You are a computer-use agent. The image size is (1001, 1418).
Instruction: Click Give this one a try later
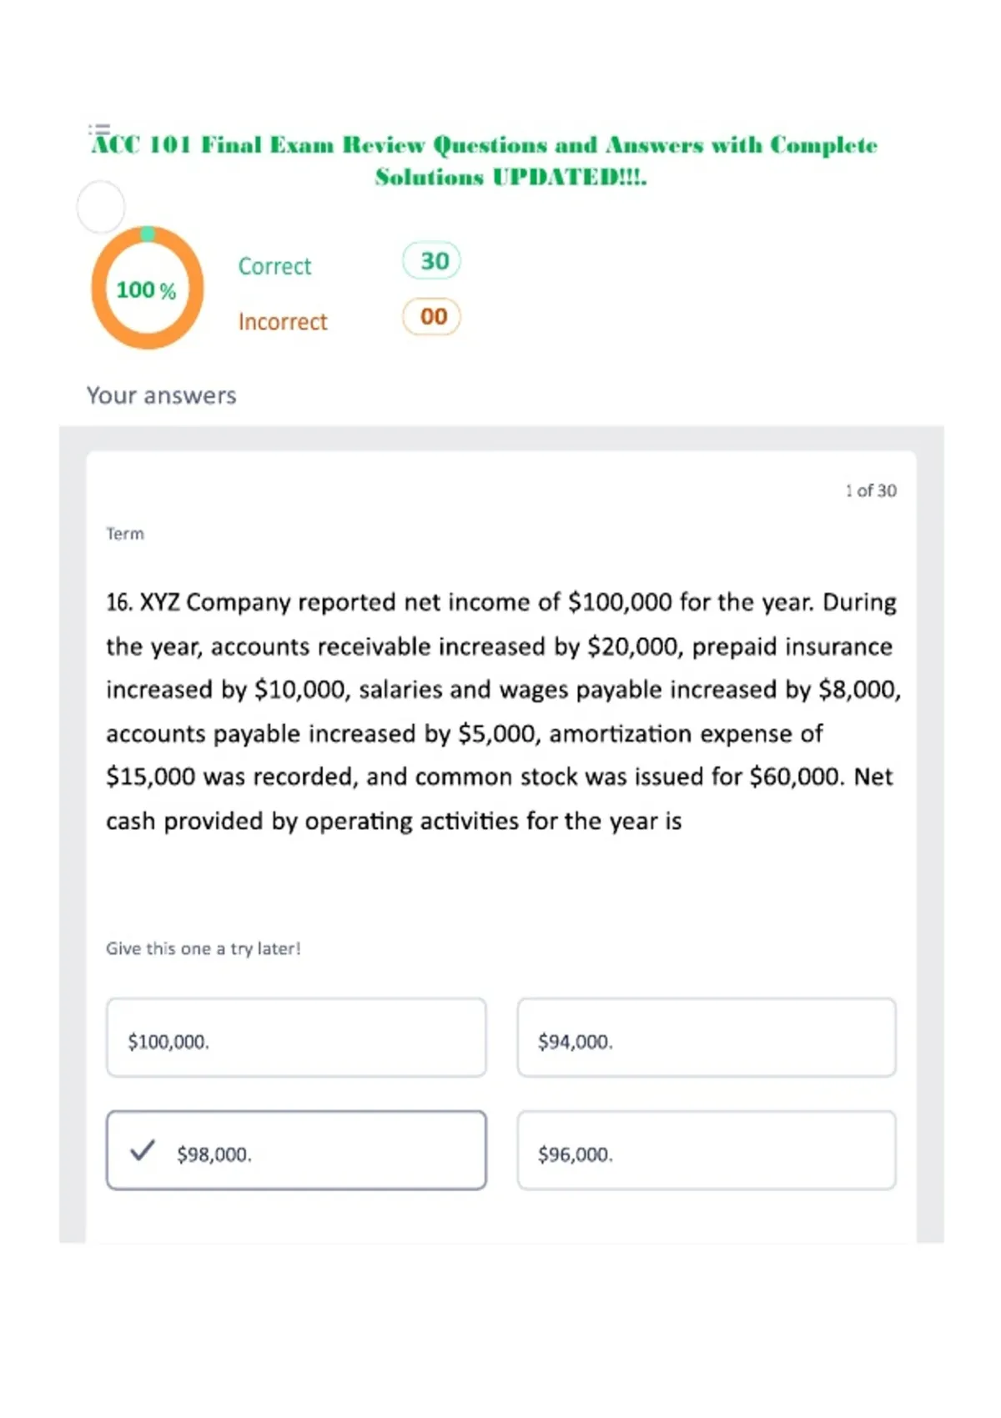click(x=203, y=948)
